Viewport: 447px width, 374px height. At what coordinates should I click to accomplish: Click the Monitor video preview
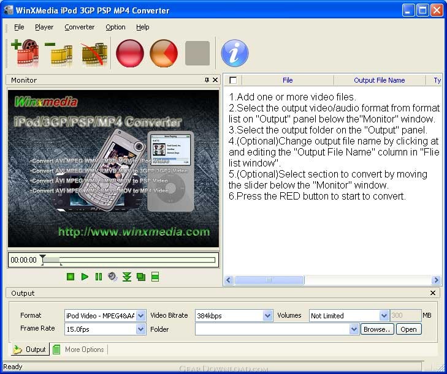click(x=113, y=168)
